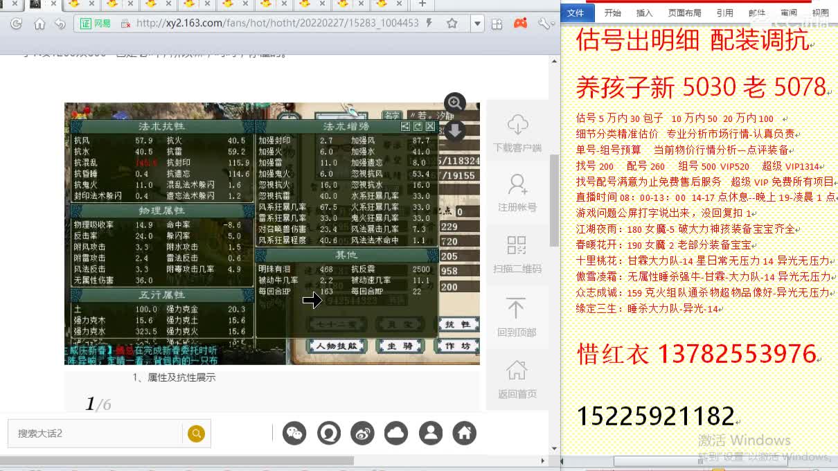Click 返回首页 house icon
This screenshot has height=471, width=838.
coord(517,370)
